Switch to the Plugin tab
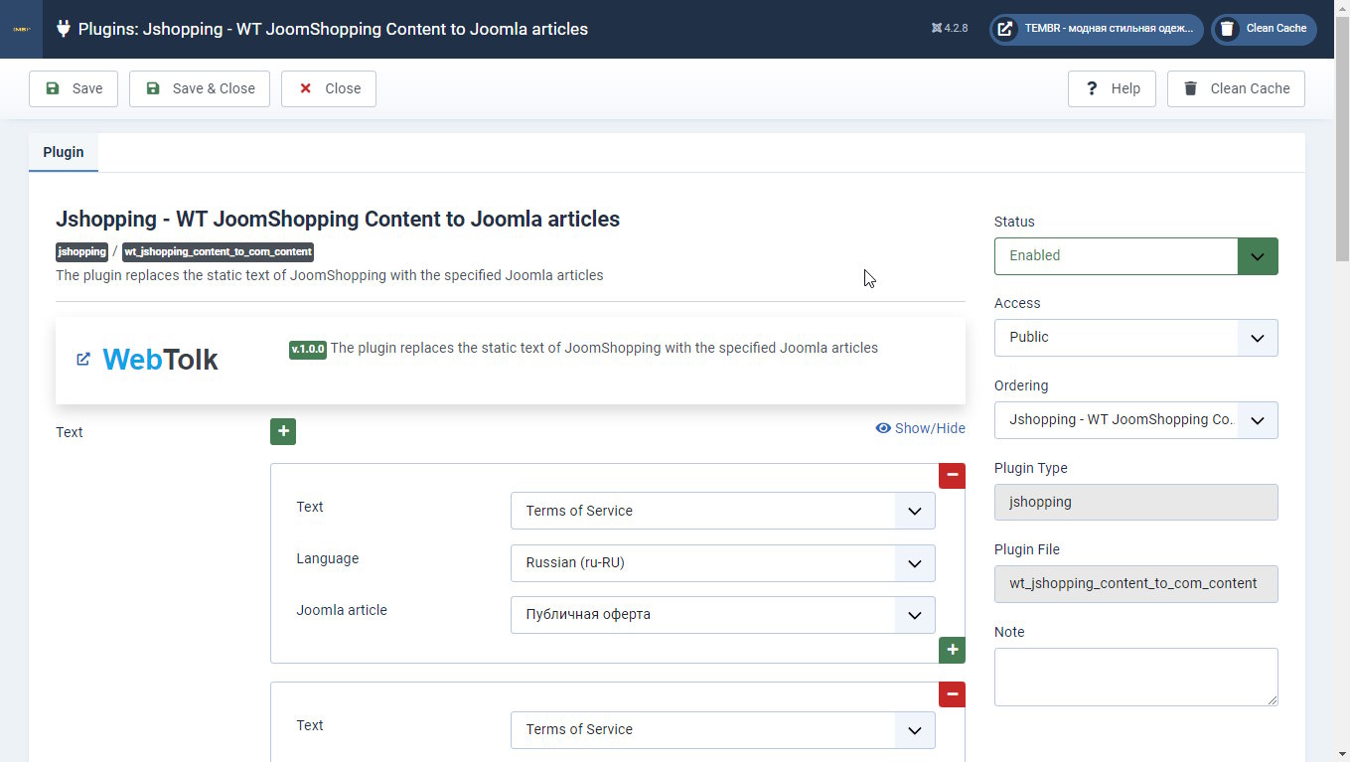The width and height of the screenshot is (1350, 762). (64, 153)
